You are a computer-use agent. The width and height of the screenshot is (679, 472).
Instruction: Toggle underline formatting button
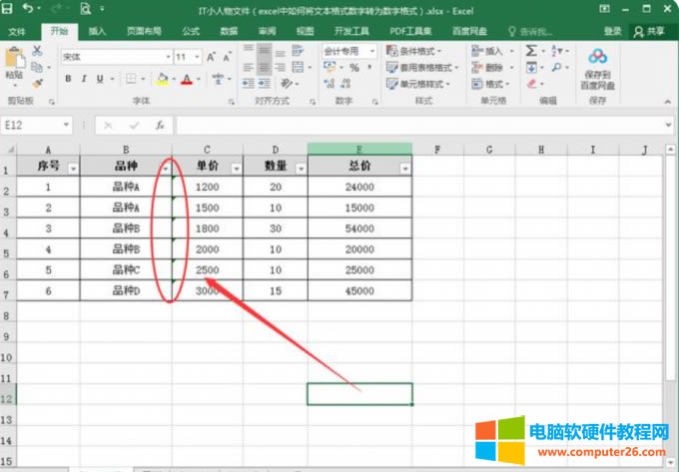point(101,79)
